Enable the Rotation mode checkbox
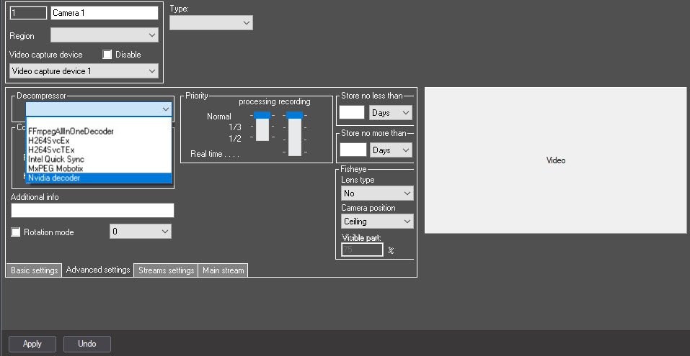This screenshot has width=690, height=356. tap(15, 232)
